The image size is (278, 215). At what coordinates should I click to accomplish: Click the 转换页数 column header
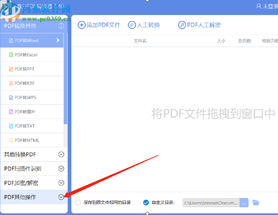click(270, 41)
